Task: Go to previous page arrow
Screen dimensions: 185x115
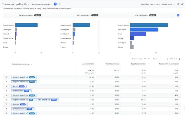Action: [167, 59]
